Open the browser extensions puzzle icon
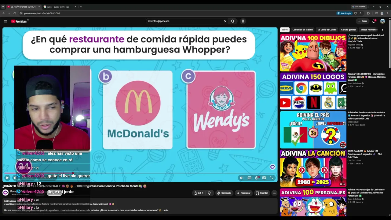Screen dimensions: 391x220 click(368, 13)
